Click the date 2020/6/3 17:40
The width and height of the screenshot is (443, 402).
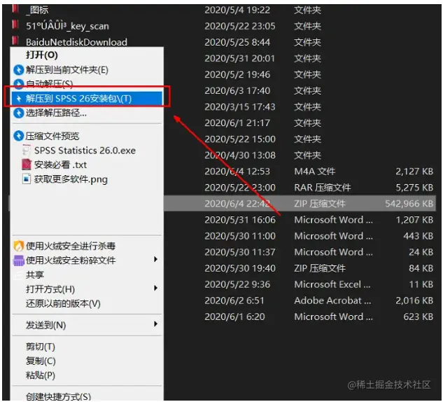coord(237,90)
